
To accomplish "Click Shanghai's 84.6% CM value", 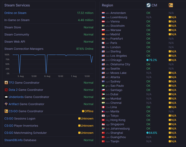I will click(152, 133).
